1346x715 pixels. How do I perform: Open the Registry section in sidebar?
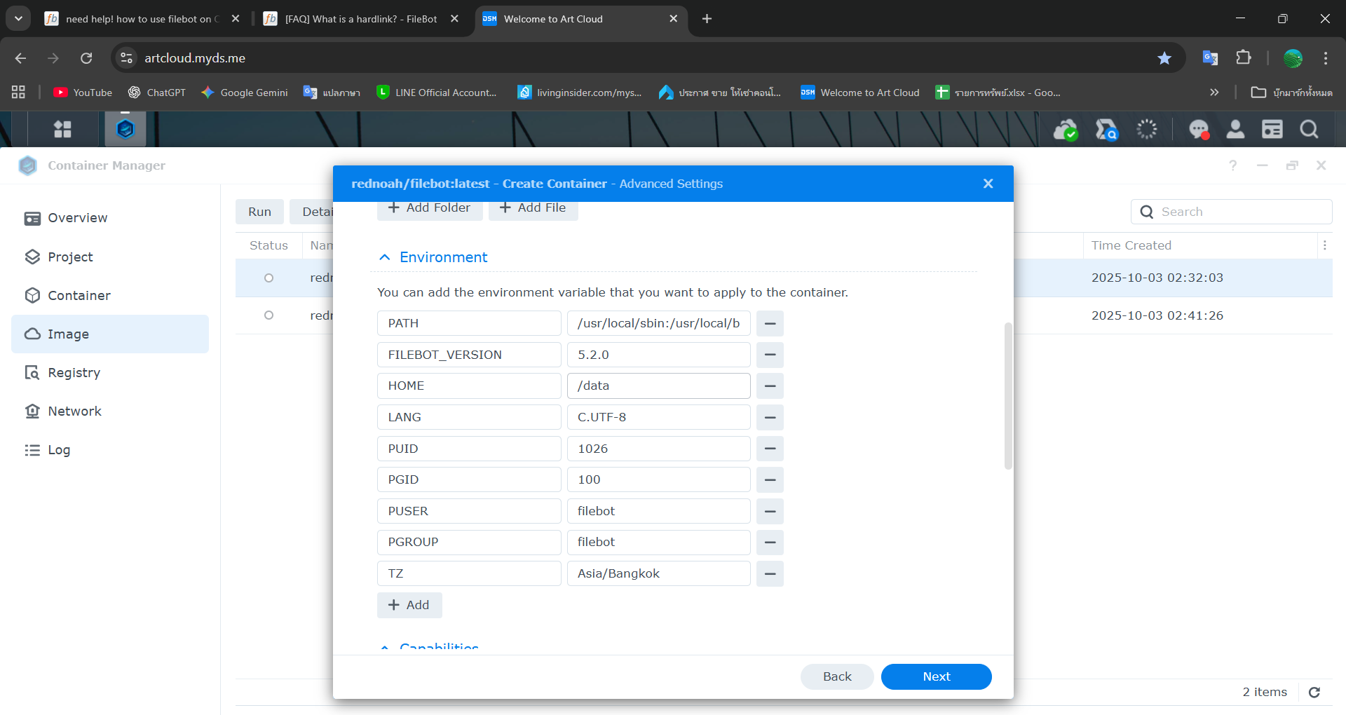pyautogui.click(x=74, y=373)
